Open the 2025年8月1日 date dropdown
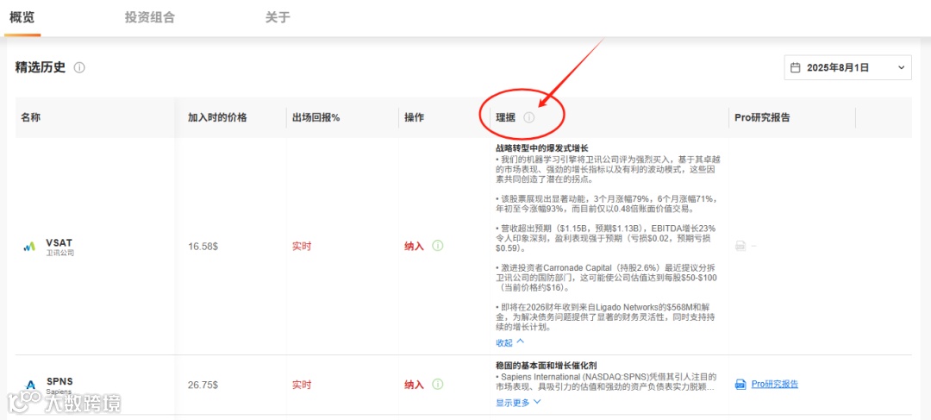931x420 pixels. (x=848, y=68)
